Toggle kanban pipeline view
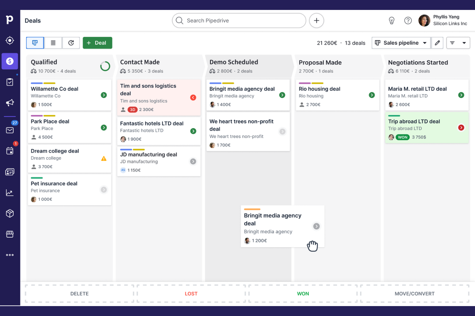 35,43
